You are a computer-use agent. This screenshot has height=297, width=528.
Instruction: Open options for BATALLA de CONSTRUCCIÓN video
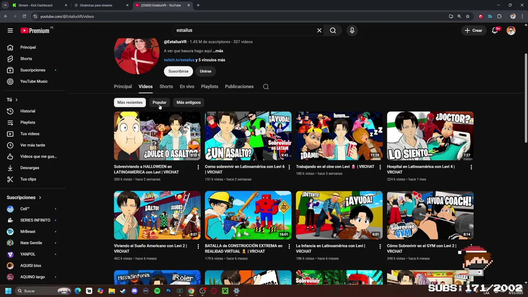(x=289, y=246)
